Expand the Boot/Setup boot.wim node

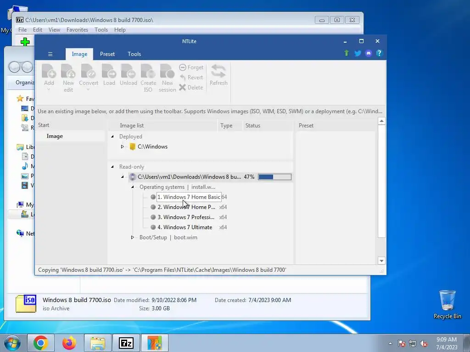click(x=133, y=237)
